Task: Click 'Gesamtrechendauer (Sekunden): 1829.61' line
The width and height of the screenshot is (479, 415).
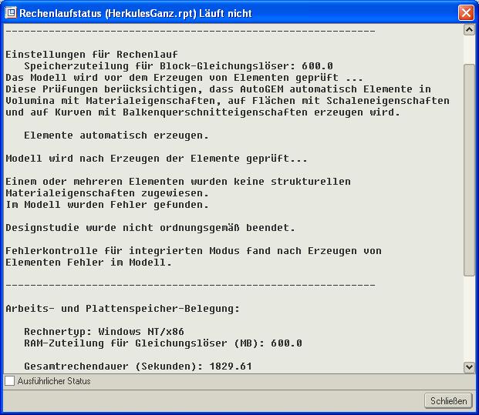Action: pyautogui.click(x=138, y=366)
